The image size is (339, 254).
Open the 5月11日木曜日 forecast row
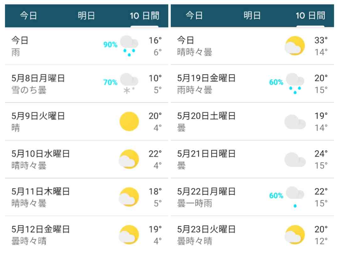click(87, 197)
